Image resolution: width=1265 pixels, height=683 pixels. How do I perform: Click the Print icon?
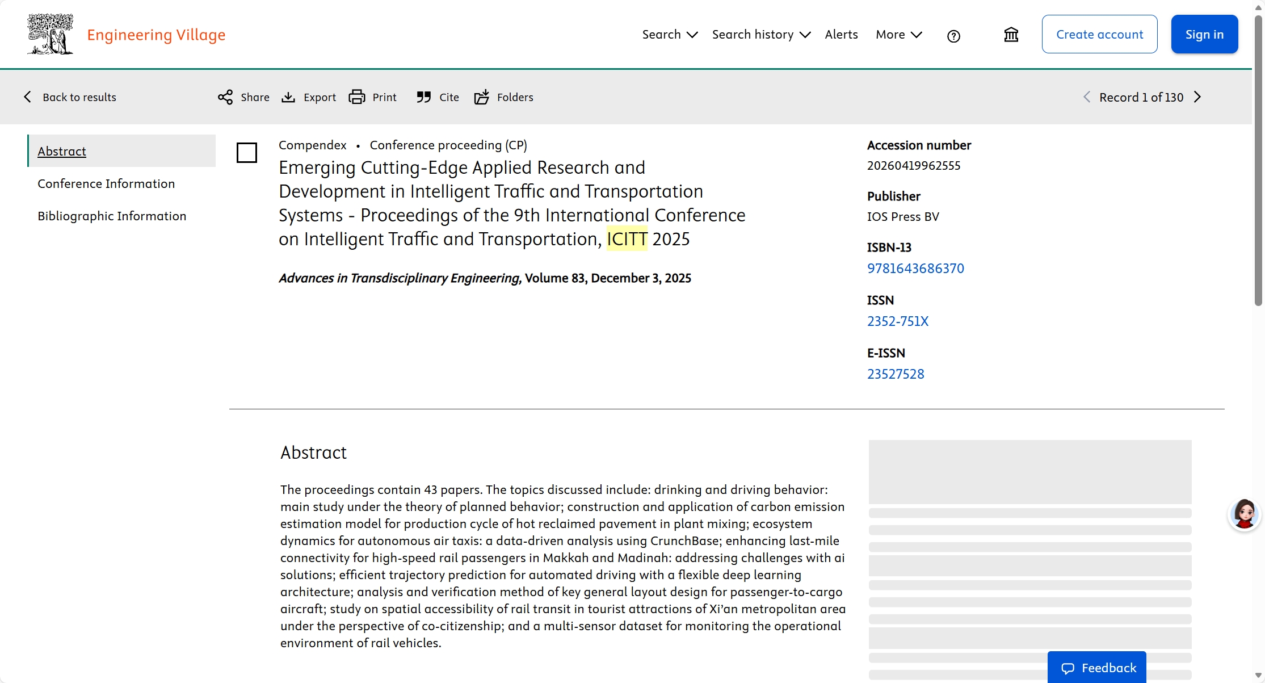(x=357, y=97)
